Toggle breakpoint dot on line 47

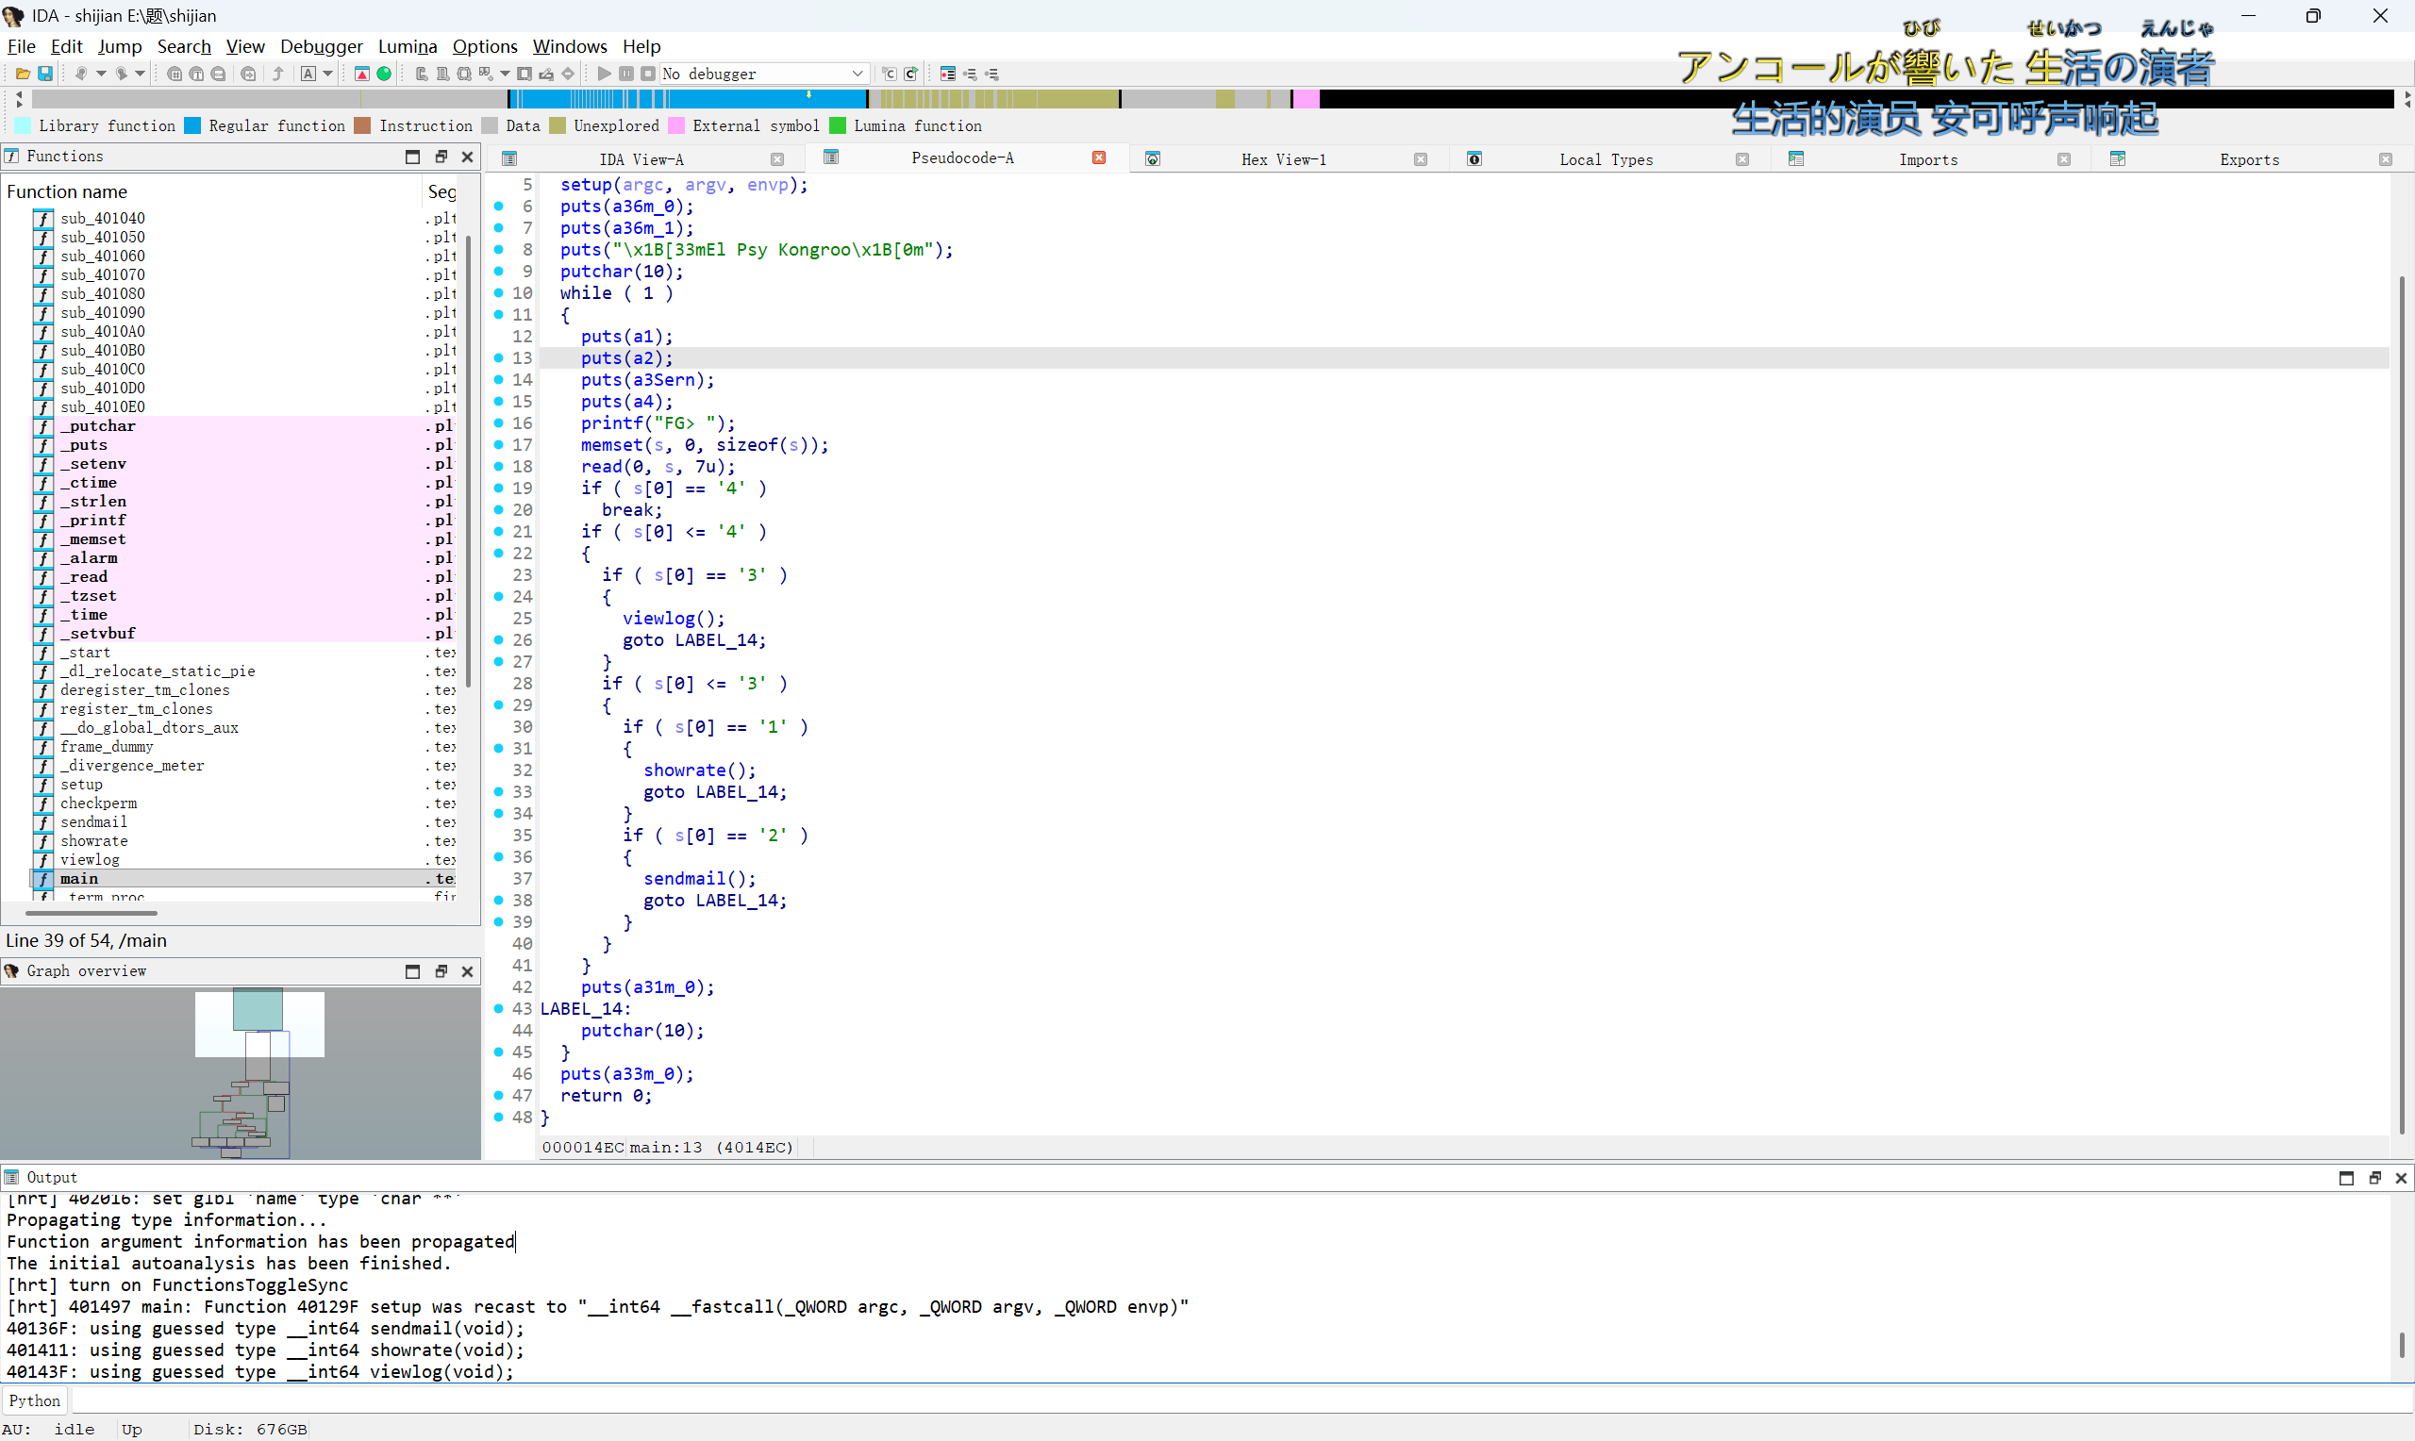[498, 1095]
